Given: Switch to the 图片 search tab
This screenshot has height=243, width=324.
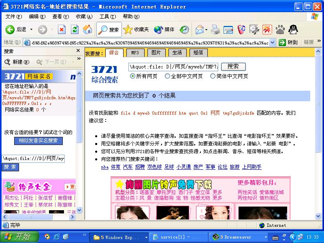Looking at the screenshot, I should coord(156,53).
